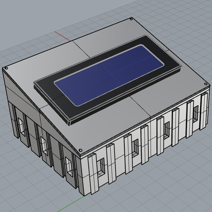Select the first pillar right of the front corner
This screenshot has height=212, width=212.
(x=93, y=174)
